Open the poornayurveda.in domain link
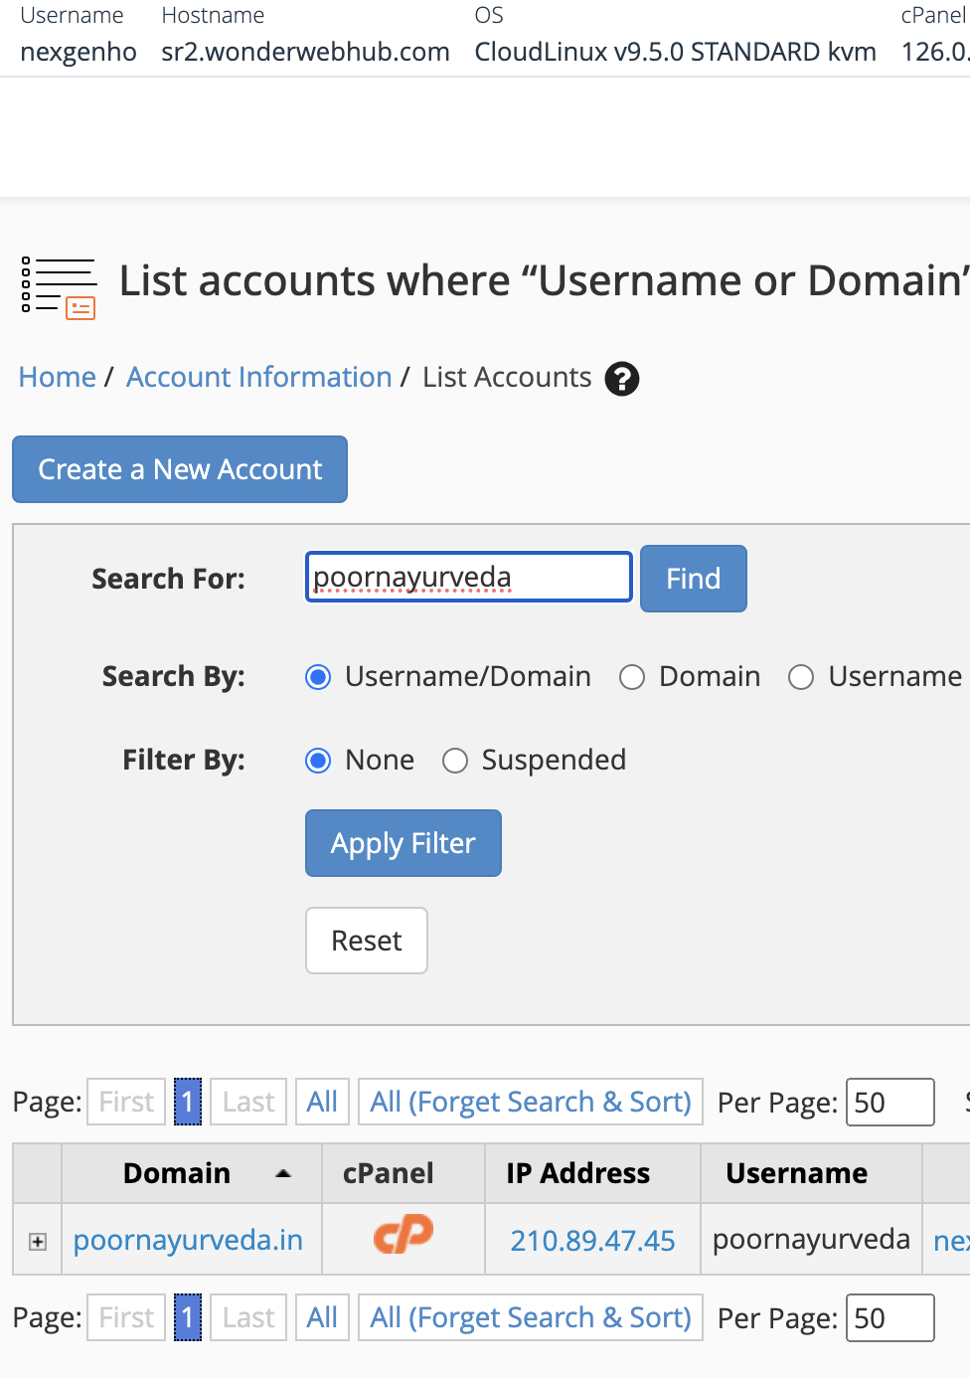Image resolution: width=970 pixels, height=1378 pixels. click(x=188, y=1240)
